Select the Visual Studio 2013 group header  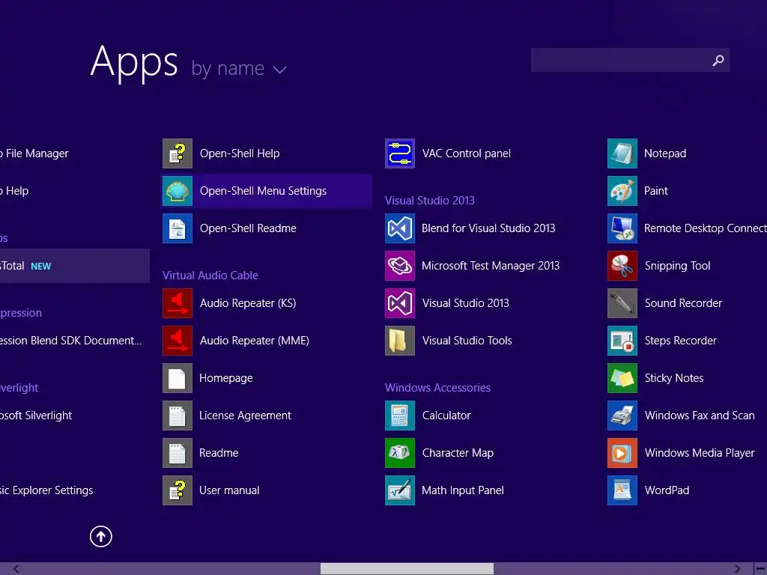pyautogui.click(x=429, y=201)
